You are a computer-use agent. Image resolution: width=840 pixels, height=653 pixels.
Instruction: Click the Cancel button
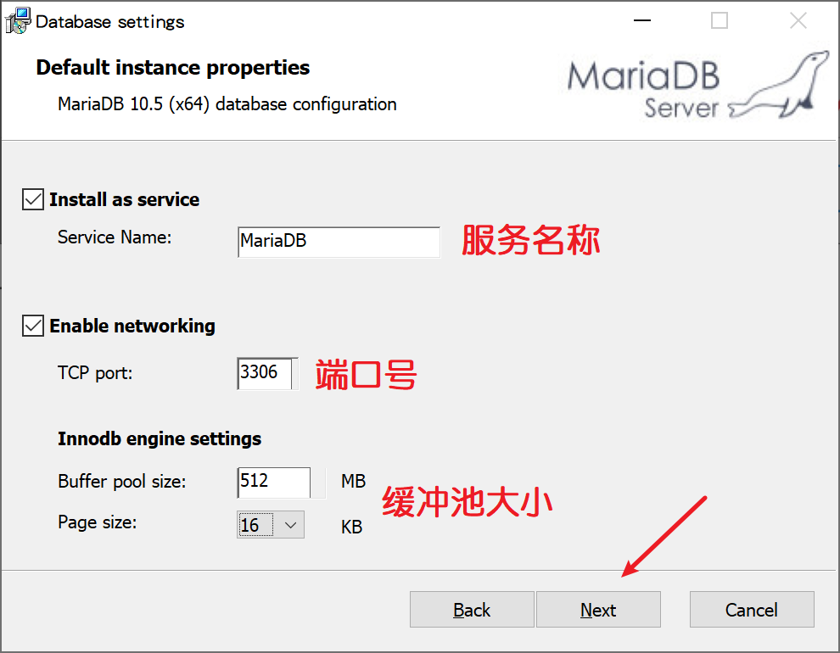[x=752, y=609]
